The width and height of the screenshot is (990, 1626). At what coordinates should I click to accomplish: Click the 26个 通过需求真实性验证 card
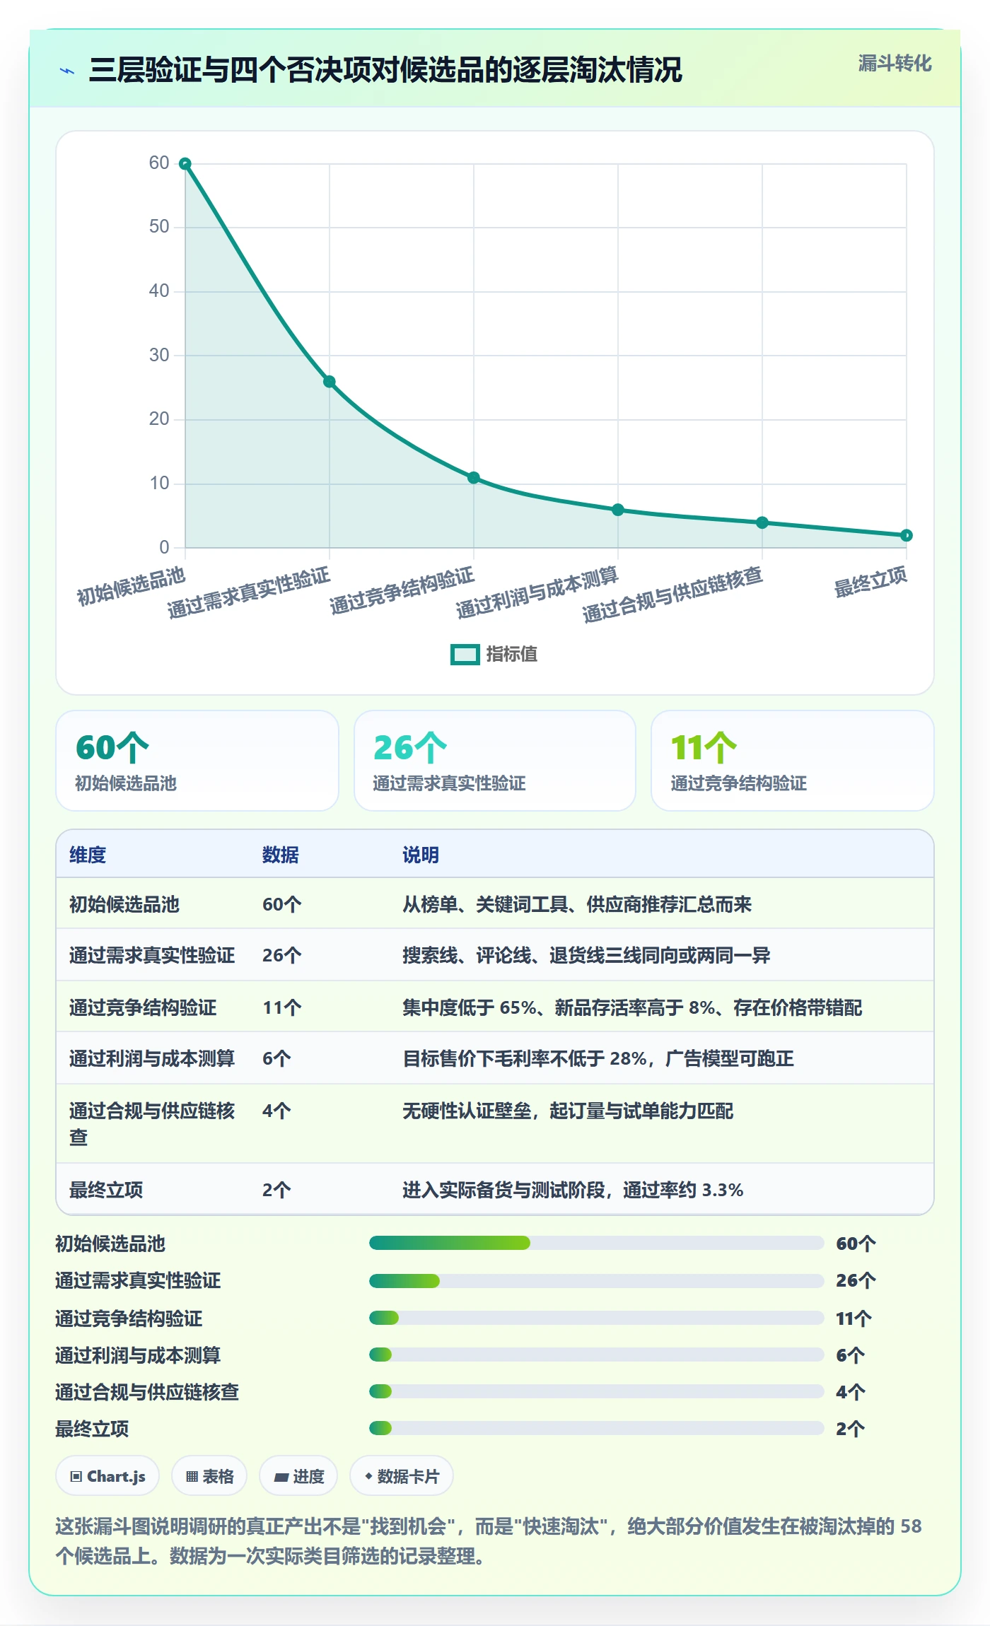point(495,761)
